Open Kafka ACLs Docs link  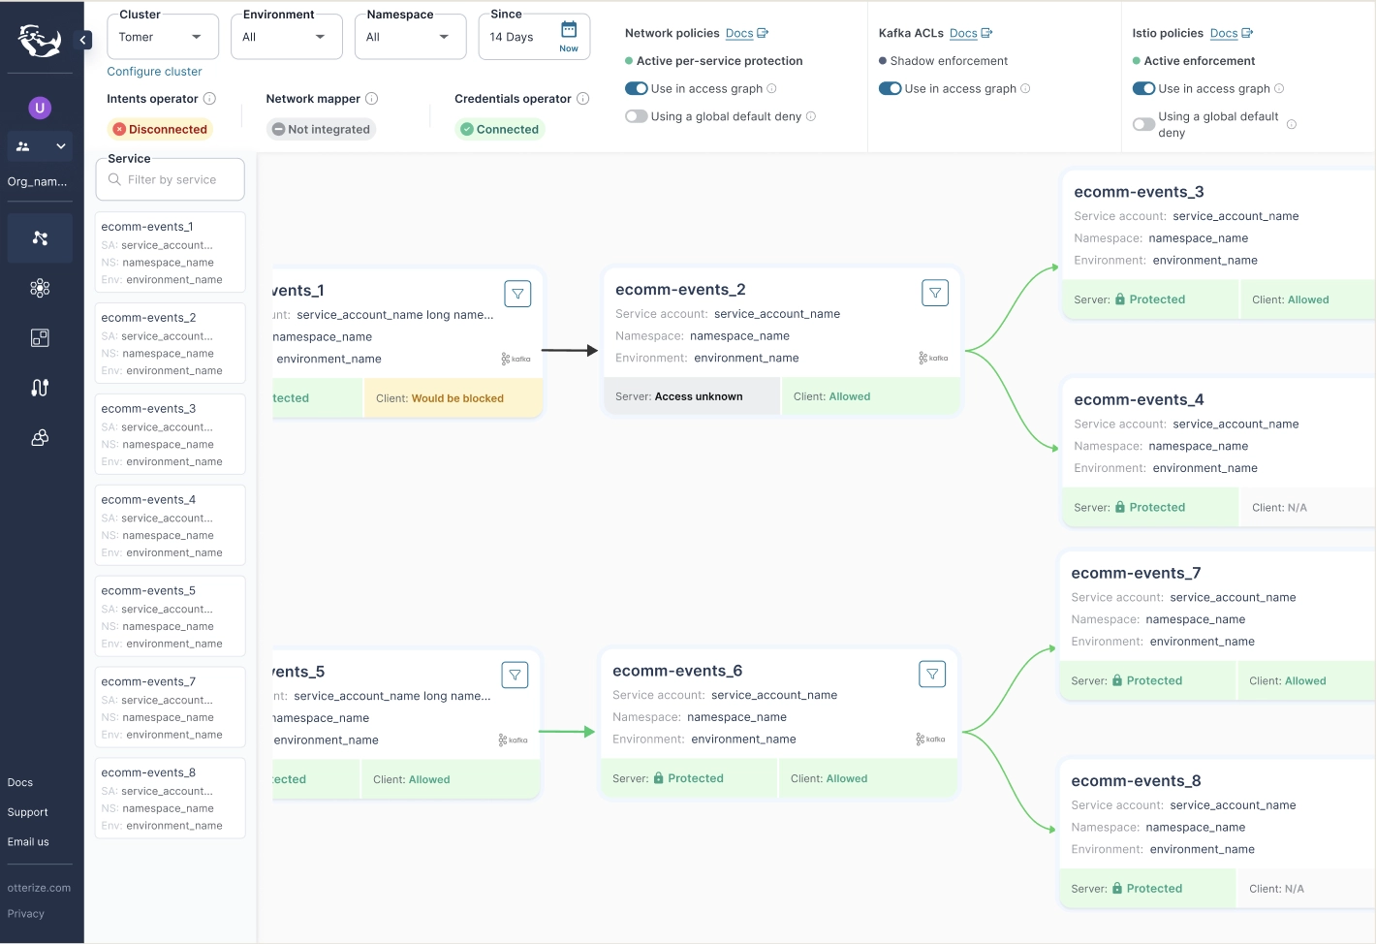971,33
